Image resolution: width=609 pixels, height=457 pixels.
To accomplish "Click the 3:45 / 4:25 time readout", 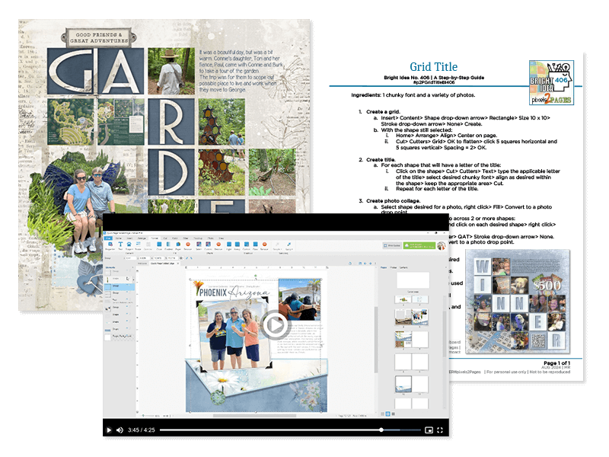I will click(142, 430).
